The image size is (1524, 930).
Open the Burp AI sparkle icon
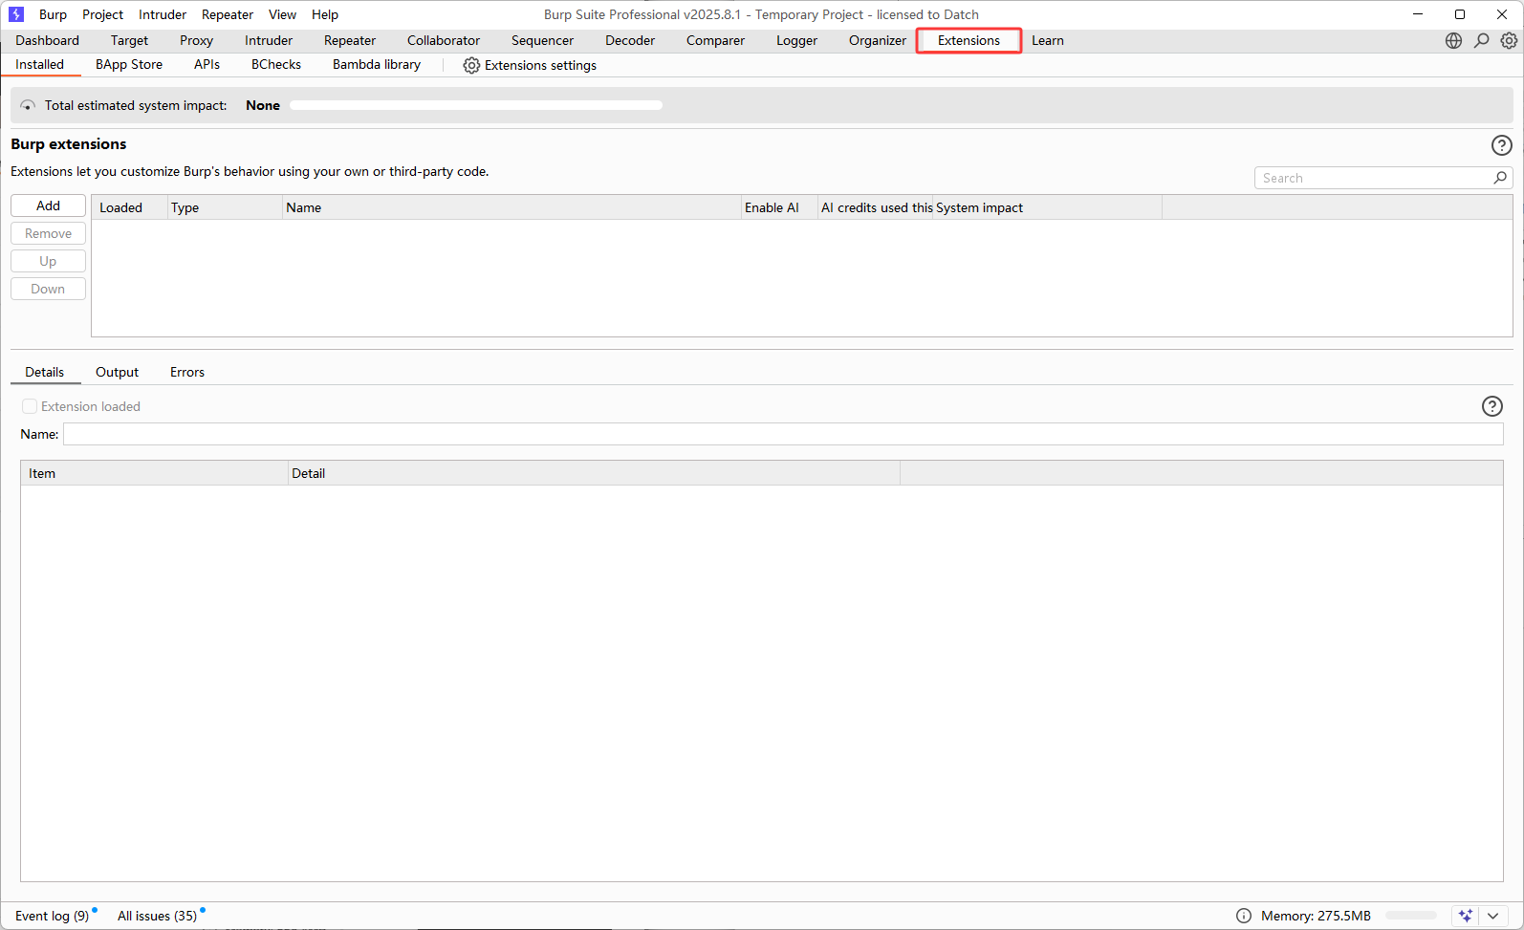[1466, 916]
